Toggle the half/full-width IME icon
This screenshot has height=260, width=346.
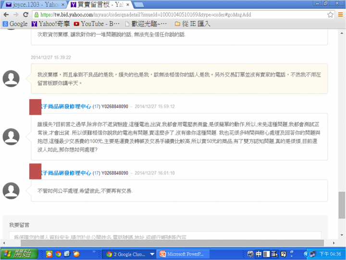coord(267,254)
